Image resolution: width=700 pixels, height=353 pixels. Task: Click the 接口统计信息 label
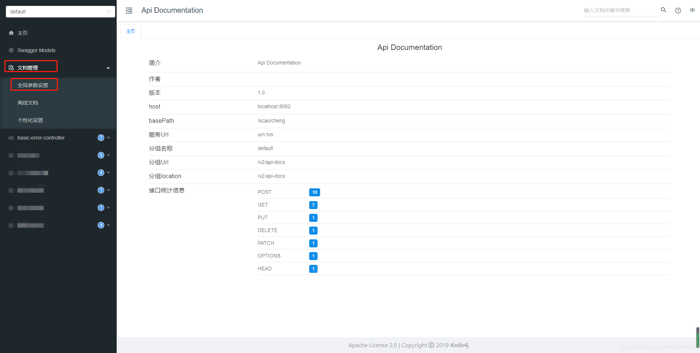pos(167,191)
